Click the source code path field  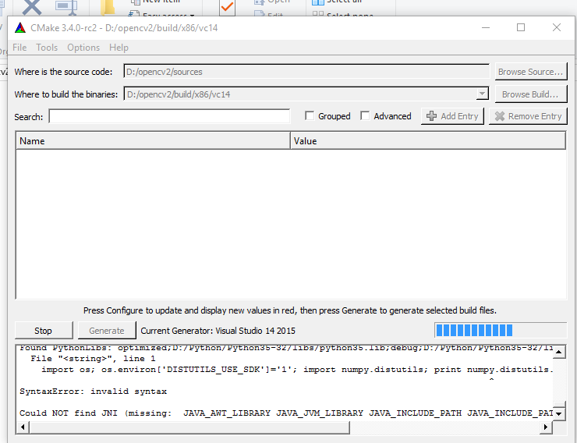coord(306,72)
